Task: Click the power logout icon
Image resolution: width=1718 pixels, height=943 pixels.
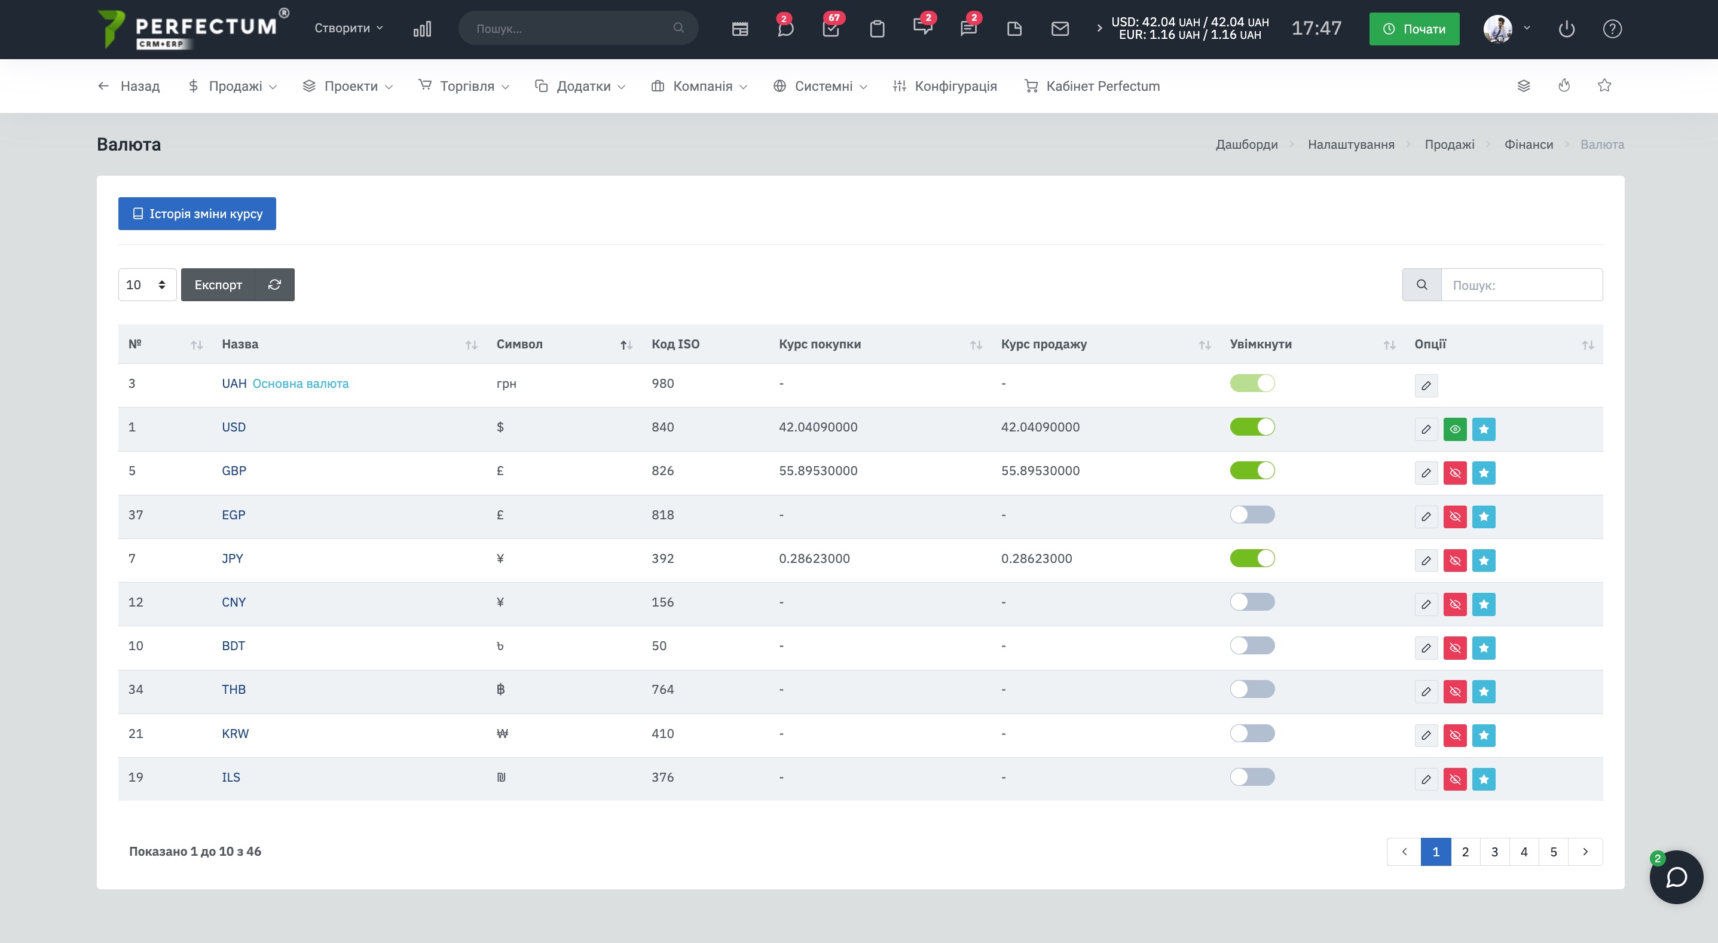Action: point(1567,29)
